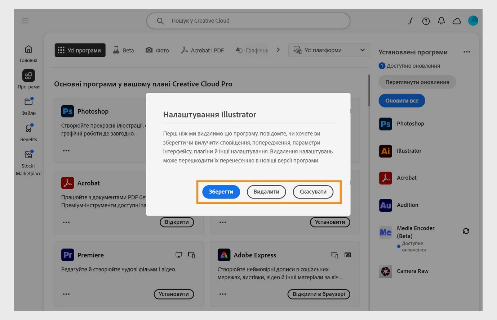Click the Adobe Express card app icon
This screenshot has width=497, height=320.
pyautogui.click(x=224, y=255)
